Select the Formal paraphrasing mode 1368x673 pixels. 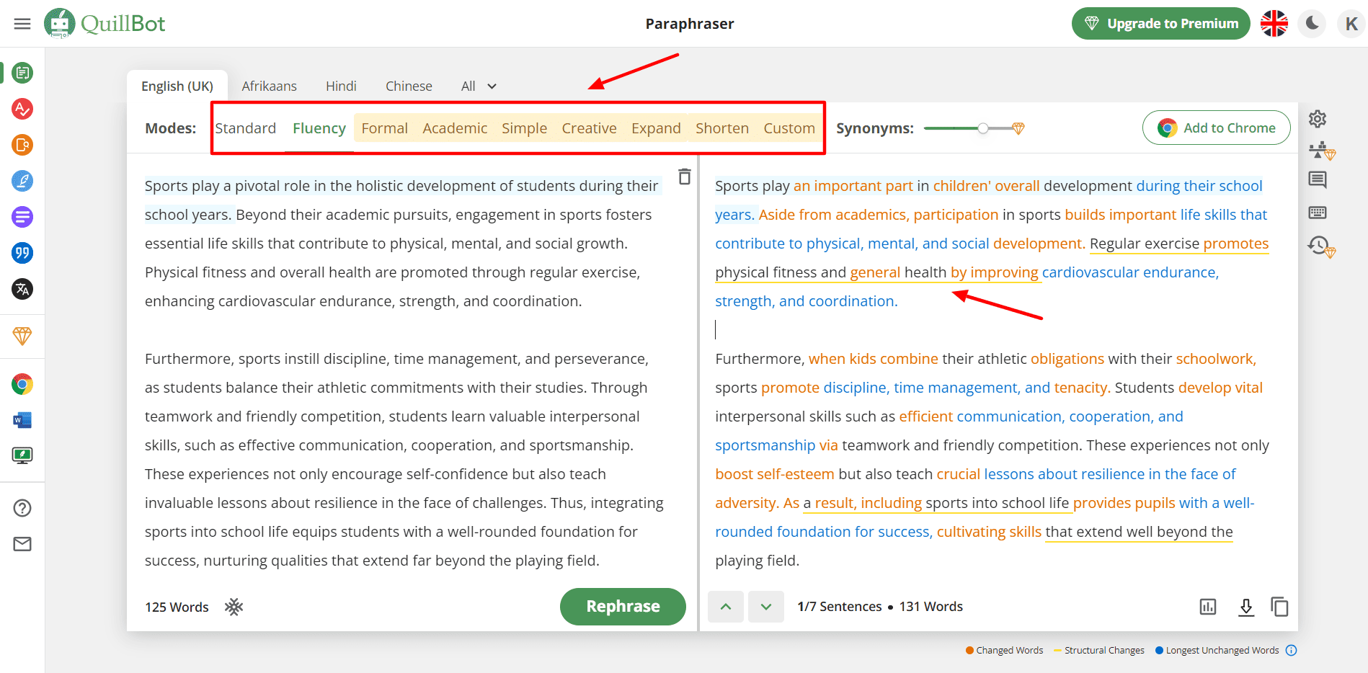pyautogui.click(x=384, y=128)
